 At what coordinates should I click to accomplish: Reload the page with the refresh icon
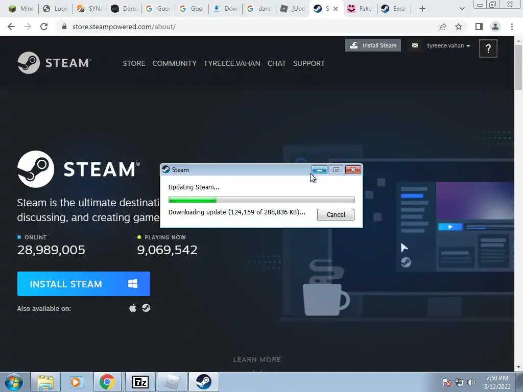pos(44,27)
